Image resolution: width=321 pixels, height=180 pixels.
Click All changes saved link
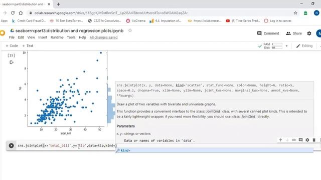coord(104,37)
